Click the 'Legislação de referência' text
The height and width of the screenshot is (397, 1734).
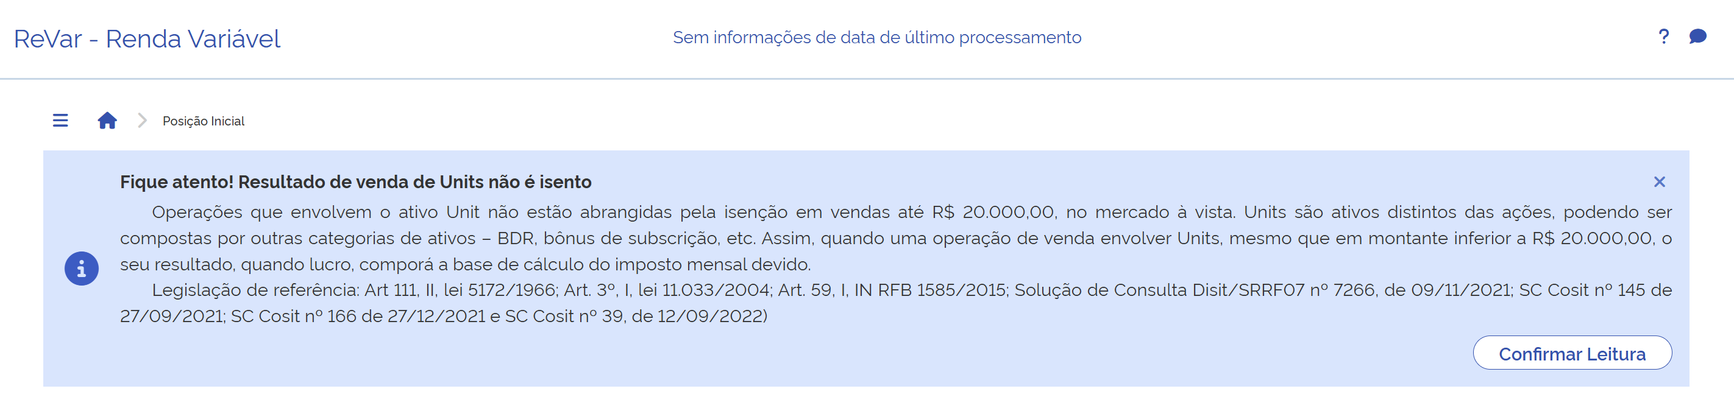coord(255,290)
